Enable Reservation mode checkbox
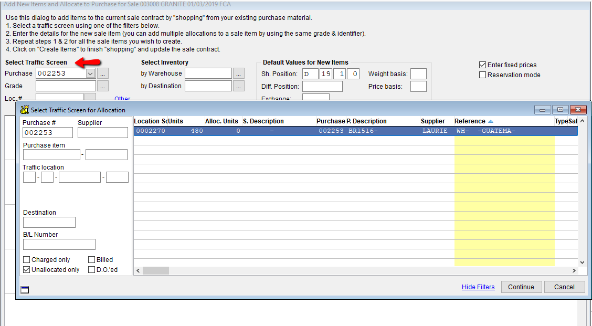The height and width of the screenshot is (326, 592). pyautogui.click(x=482, y=75)
